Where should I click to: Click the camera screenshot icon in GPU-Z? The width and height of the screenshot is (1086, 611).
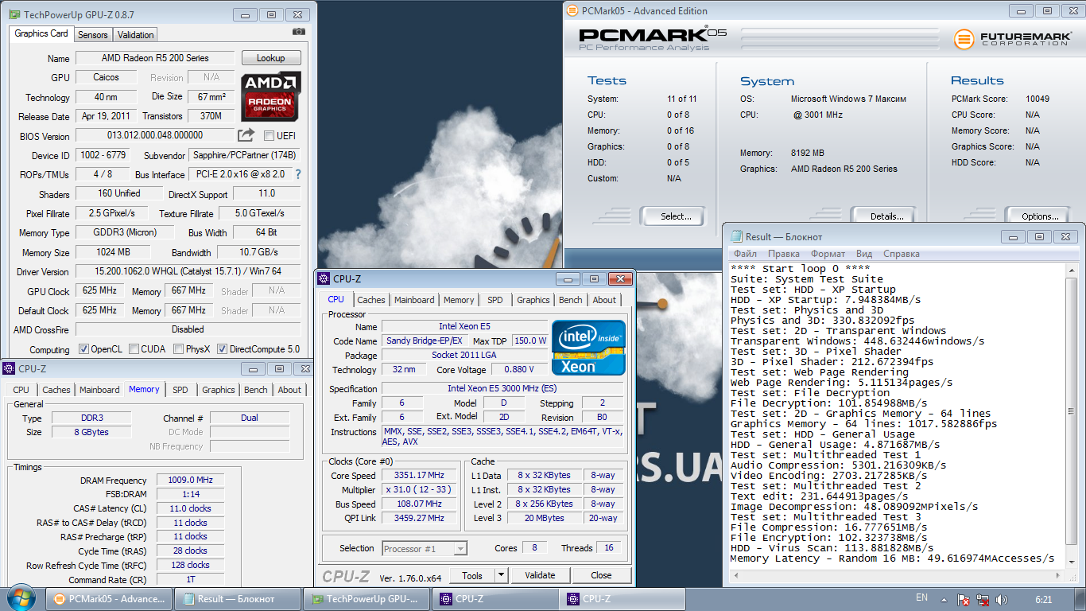click(298, 32)
